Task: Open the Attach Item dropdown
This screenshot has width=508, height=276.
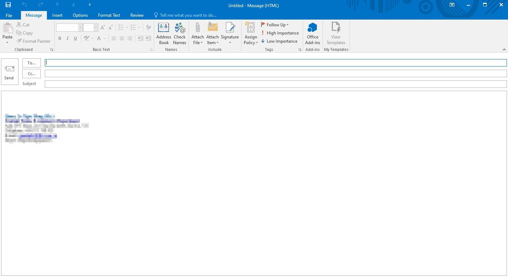Action: coord(212,33)
